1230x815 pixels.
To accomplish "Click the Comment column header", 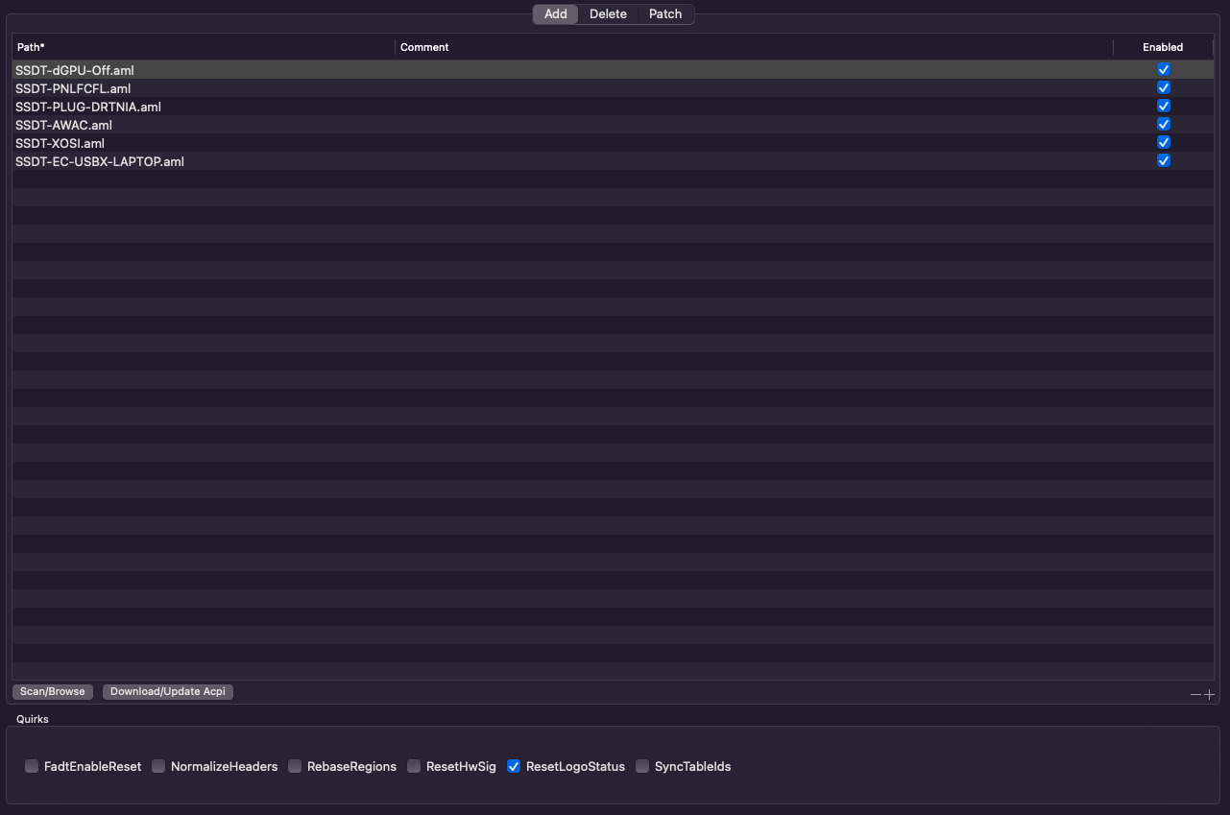I will (x=424, y=47).
